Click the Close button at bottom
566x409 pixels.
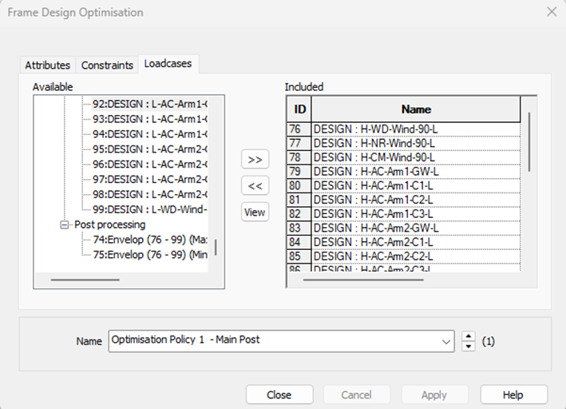(279, 395)
